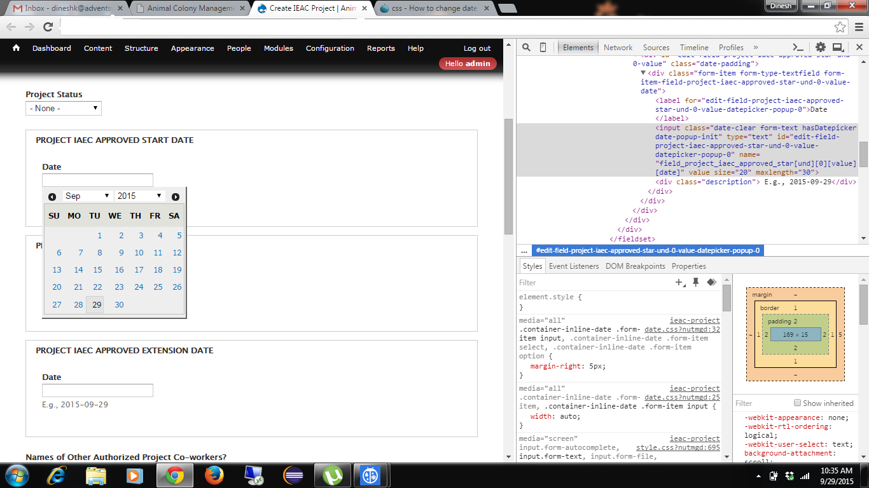Open the Project Status dropdown
This screenshot has height=488, width=869.
coord(64,108)
